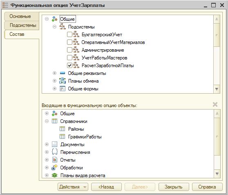228x195 pixels.
Task: Expand the Перечисления node
Action: coord(47,152)
